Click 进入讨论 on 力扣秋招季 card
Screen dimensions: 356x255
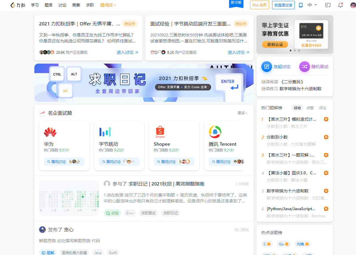127,52
